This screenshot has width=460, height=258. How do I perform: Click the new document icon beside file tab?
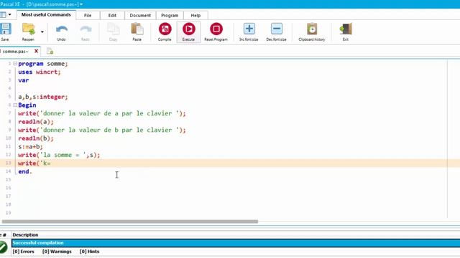click(50, 51)
